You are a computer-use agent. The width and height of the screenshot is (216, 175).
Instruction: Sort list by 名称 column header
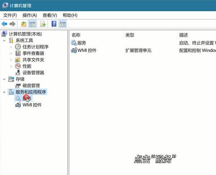click(76, 35)
